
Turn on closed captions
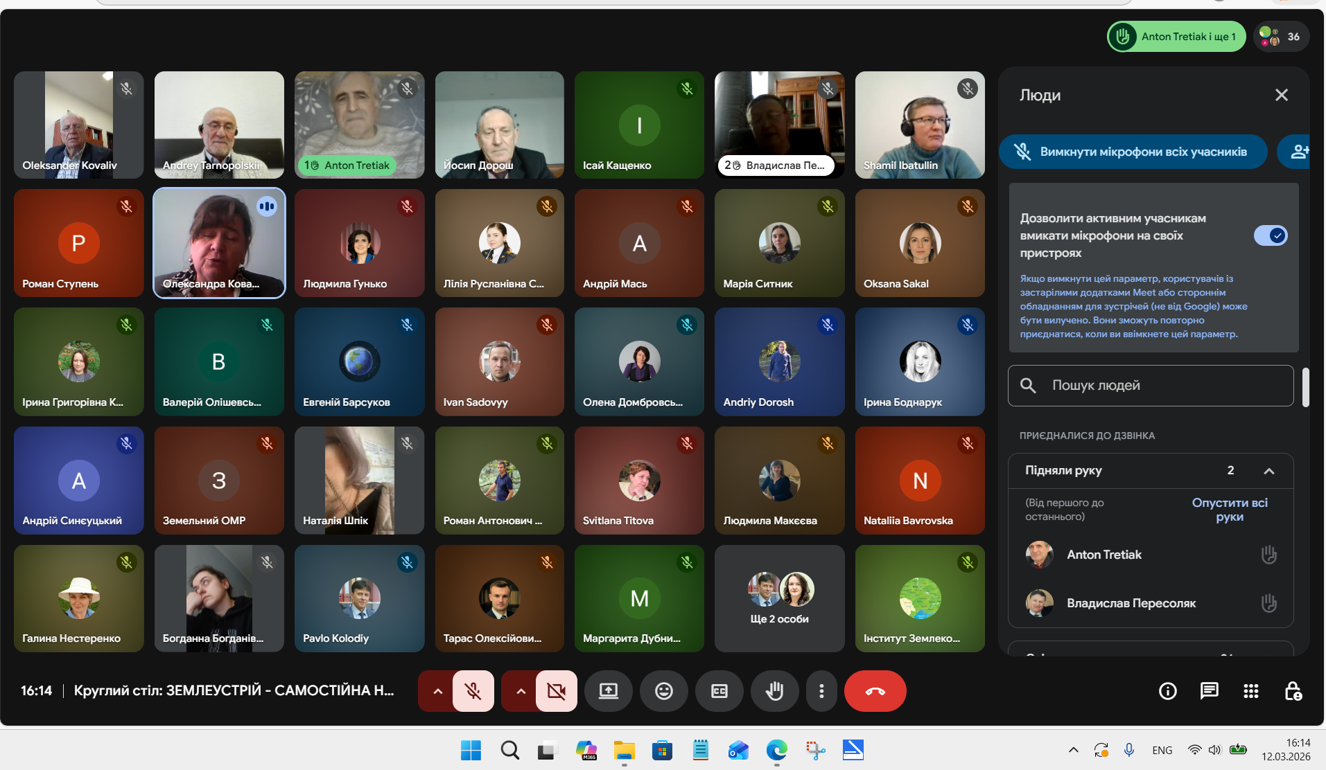click(x=719, y=691)
